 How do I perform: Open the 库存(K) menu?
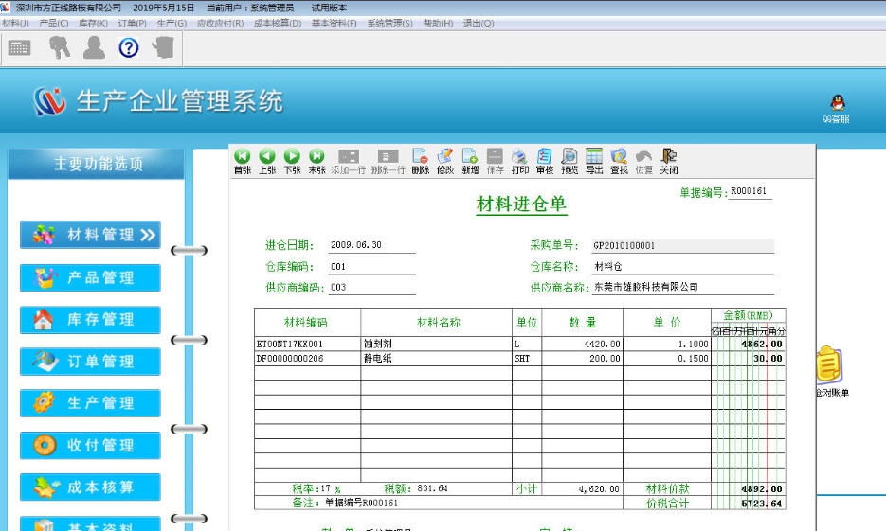pyautogui.click(x=92, y=23)
